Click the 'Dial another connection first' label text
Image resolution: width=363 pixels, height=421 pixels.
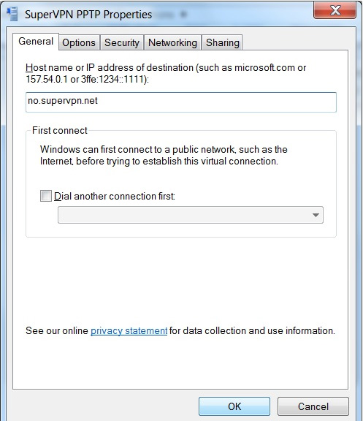point(115,197)
